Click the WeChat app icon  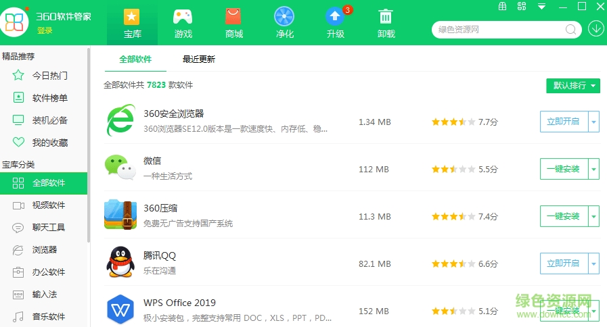coord(120,168)
